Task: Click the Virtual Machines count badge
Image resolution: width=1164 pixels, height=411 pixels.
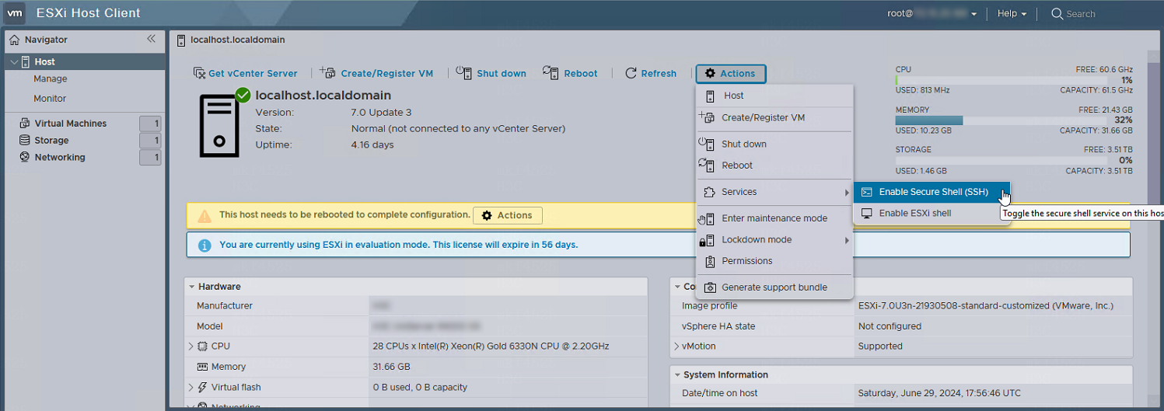Action: (x=150, y=124)
